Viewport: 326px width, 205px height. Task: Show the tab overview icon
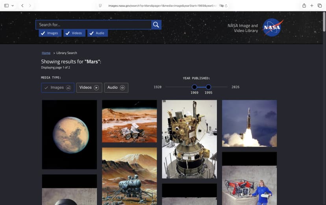click(x=320, y=6)
